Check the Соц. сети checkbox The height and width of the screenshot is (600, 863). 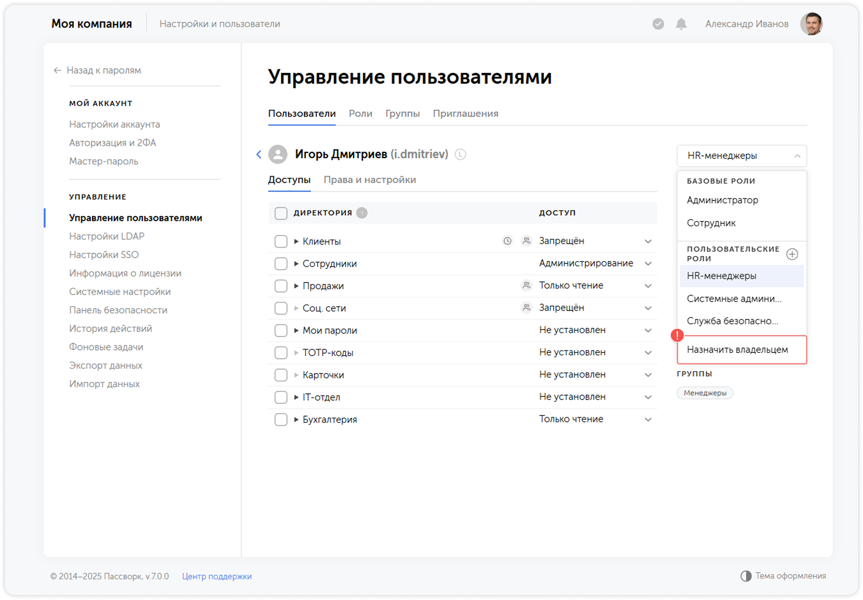click(x=281, y=308)
